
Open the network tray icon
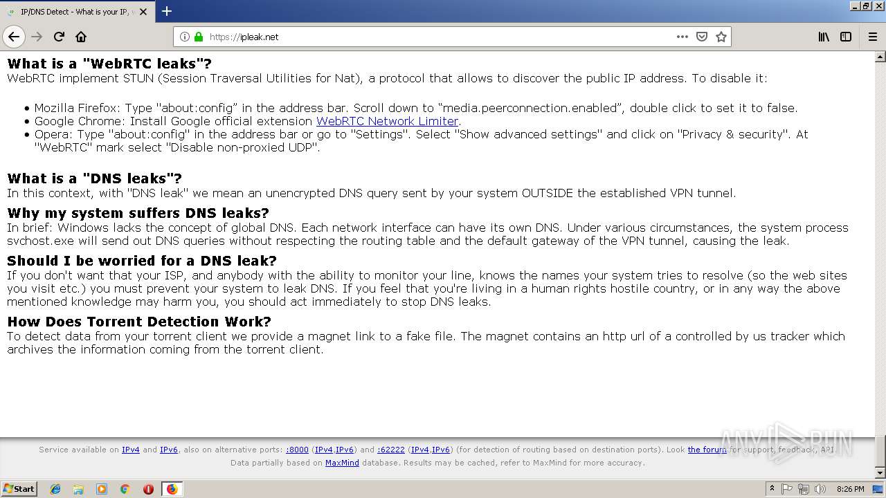[804, 489]
